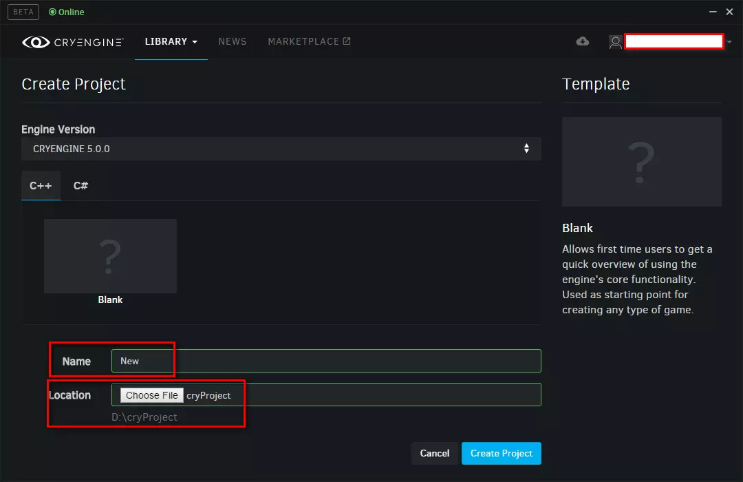Expand the LIBRARY dropdown menu

[171, 41]
